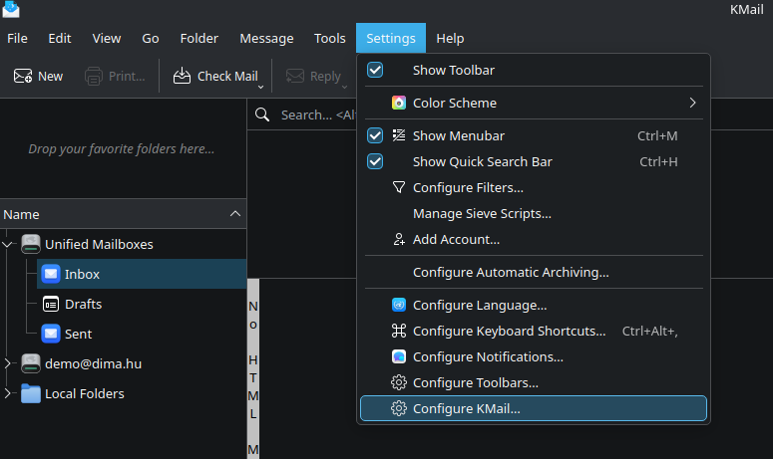Open the Help menu
The image size is (773, 459).
(x=450, y=38)
